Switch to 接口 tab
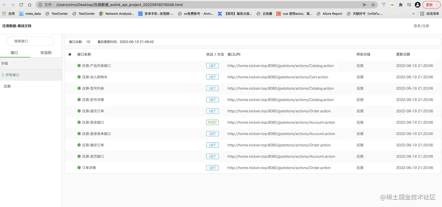Viewport: 442px width, 207px height. [14, 53]
